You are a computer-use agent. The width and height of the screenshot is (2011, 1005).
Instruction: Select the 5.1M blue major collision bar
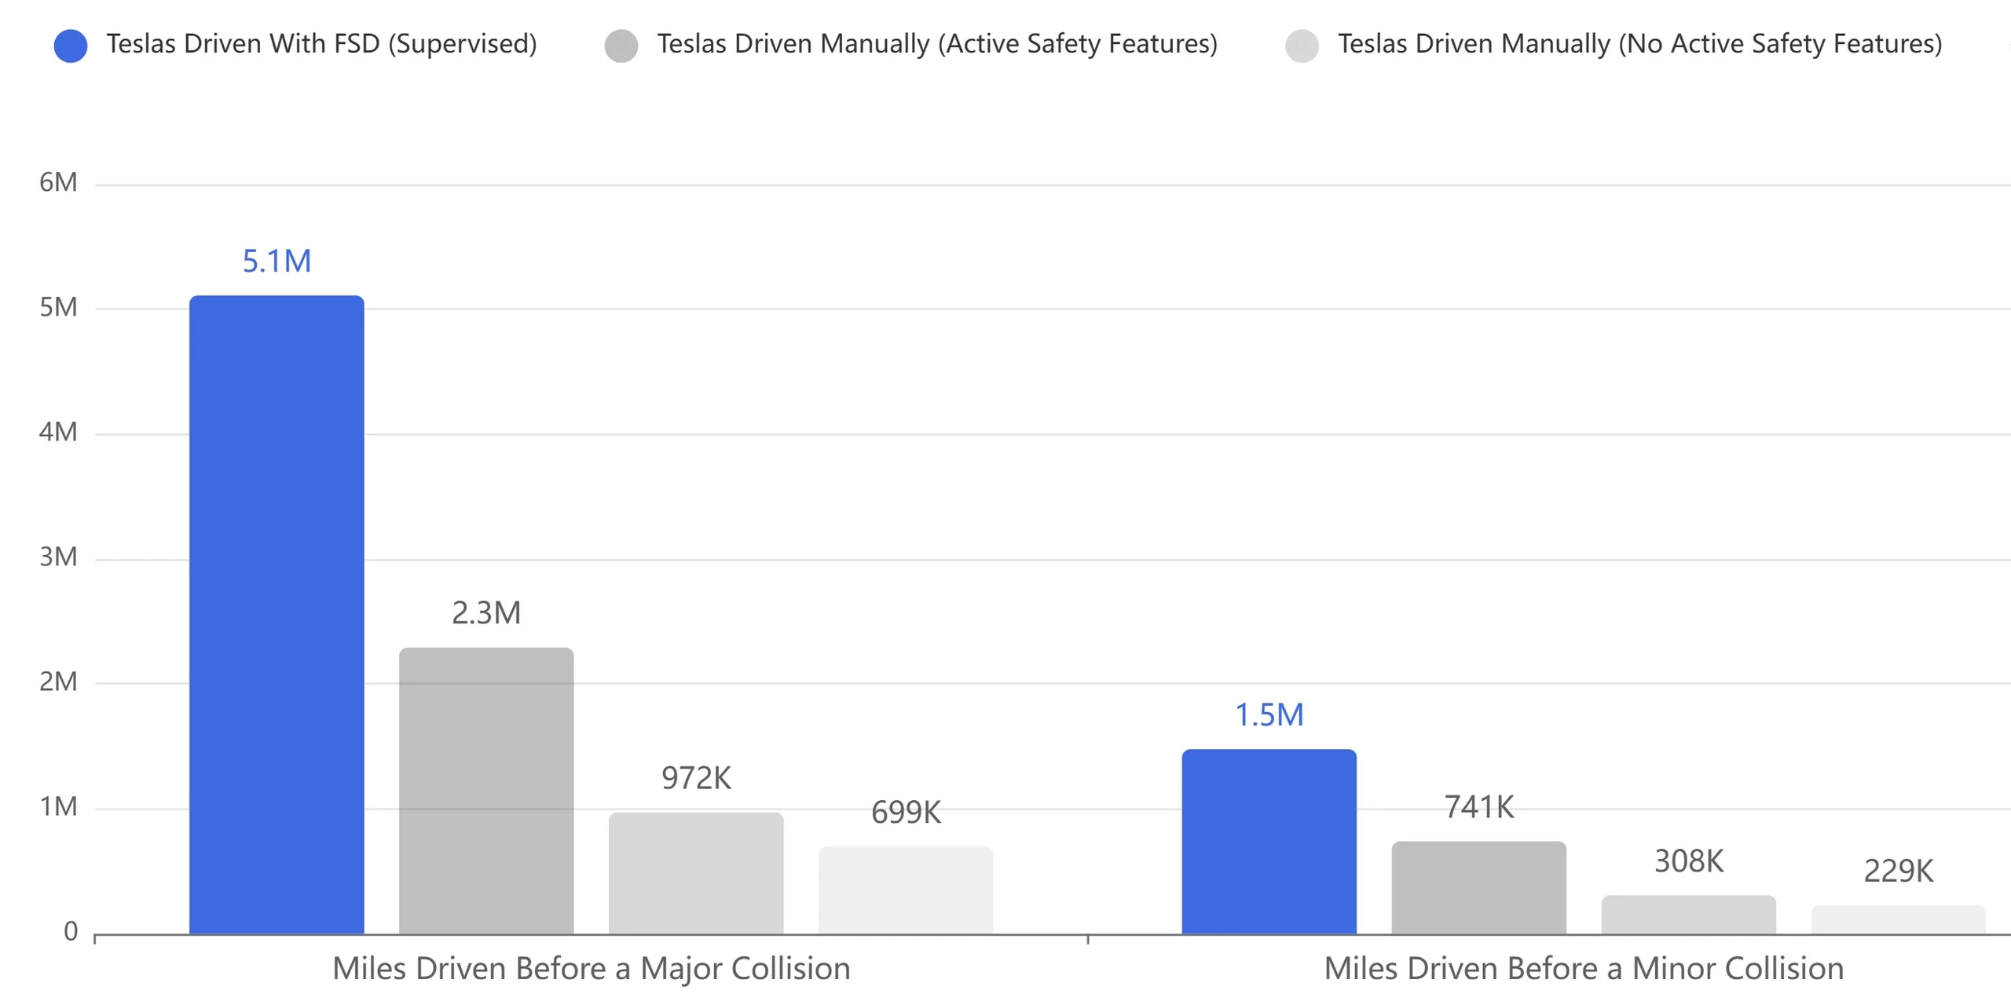tap(277, 614)
